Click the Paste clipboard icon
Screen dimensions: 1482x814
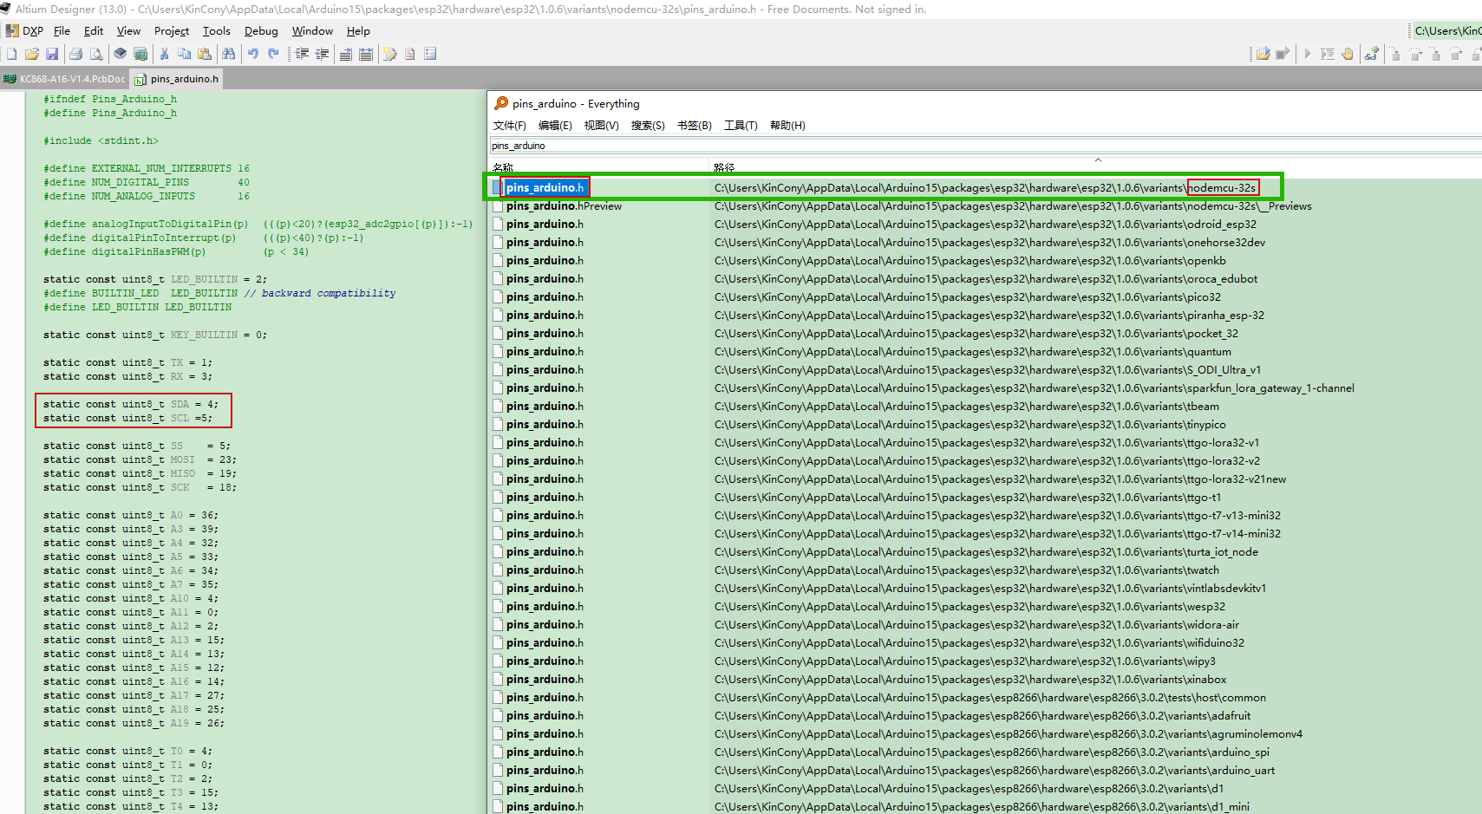coord(205,54)
